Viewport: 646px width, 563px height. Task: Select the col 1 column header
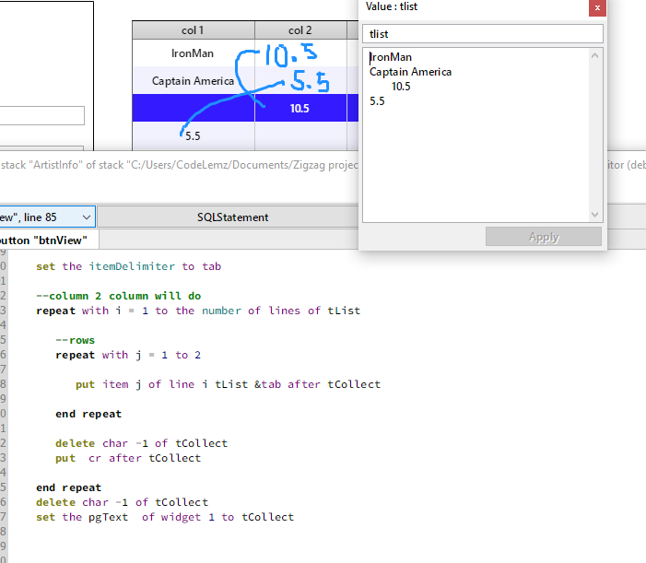[x=194, y=30]
